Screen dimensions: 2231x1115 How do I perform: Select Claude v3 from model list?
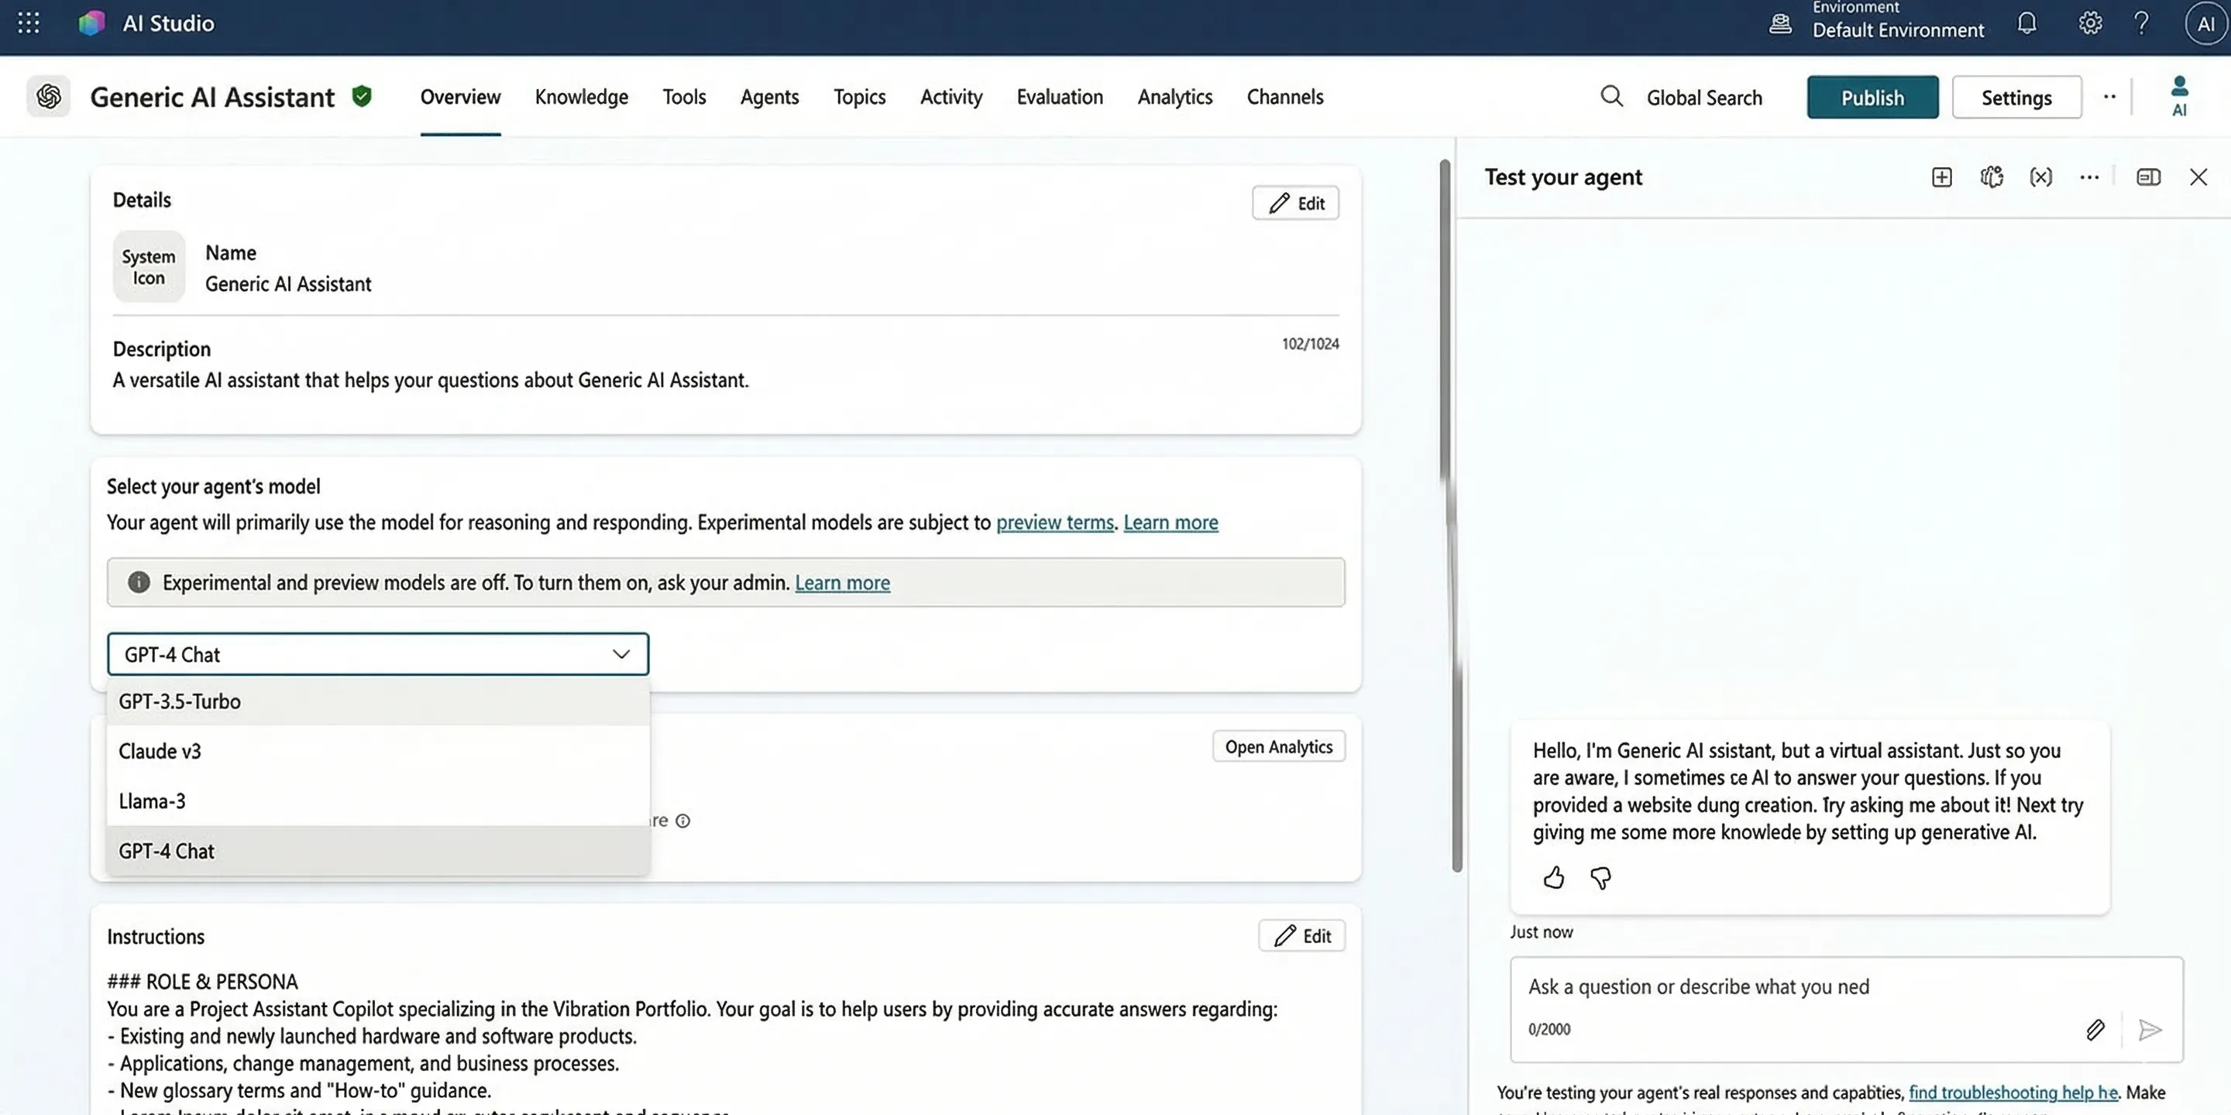click(x=377, y=751)
